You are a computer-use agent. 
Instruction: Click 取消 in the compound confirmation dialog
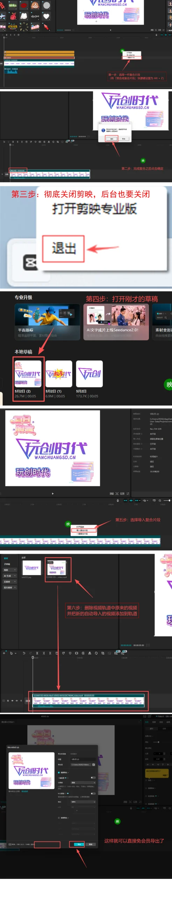[x=124, y=139]
